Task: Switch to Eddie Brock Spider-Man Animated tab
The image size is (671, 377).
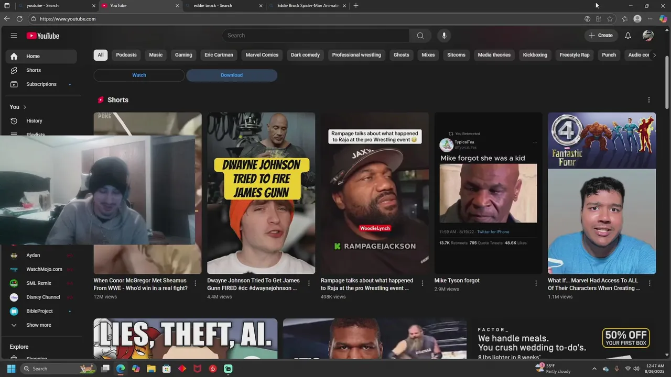Action: click(307, 6)
